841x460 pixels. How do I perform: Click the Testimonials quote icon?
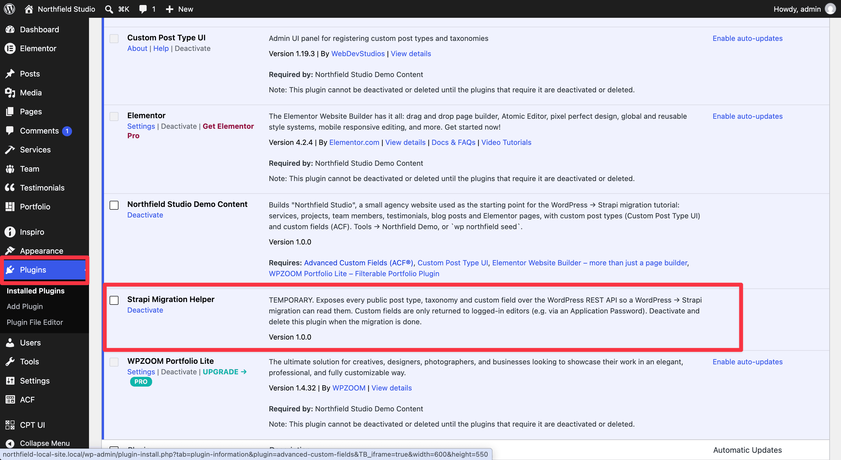click(x=10, y=187)
